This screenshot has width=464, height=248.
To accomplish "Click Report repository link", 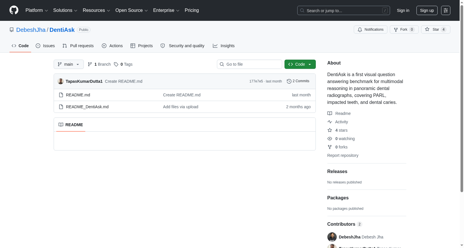I will (343, 155).
